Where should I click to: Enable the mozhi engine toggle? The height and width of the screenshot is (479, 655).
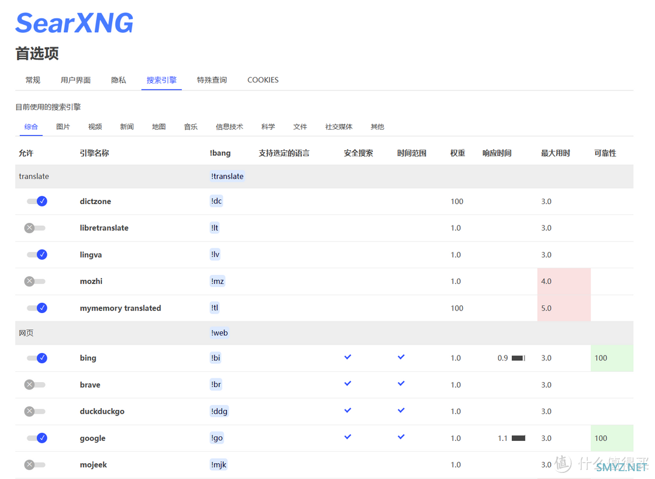point(35,281)
